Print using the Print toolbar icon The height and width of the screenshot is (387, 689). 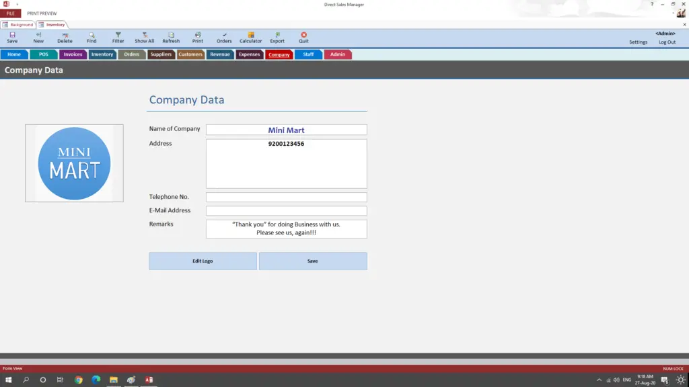click(197, 37)
